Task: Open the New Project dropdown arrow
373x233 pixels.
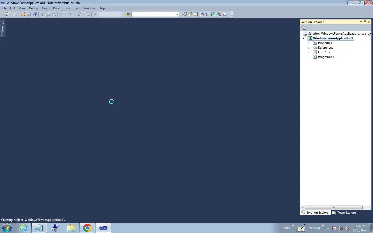Action: tap(10, 14)
